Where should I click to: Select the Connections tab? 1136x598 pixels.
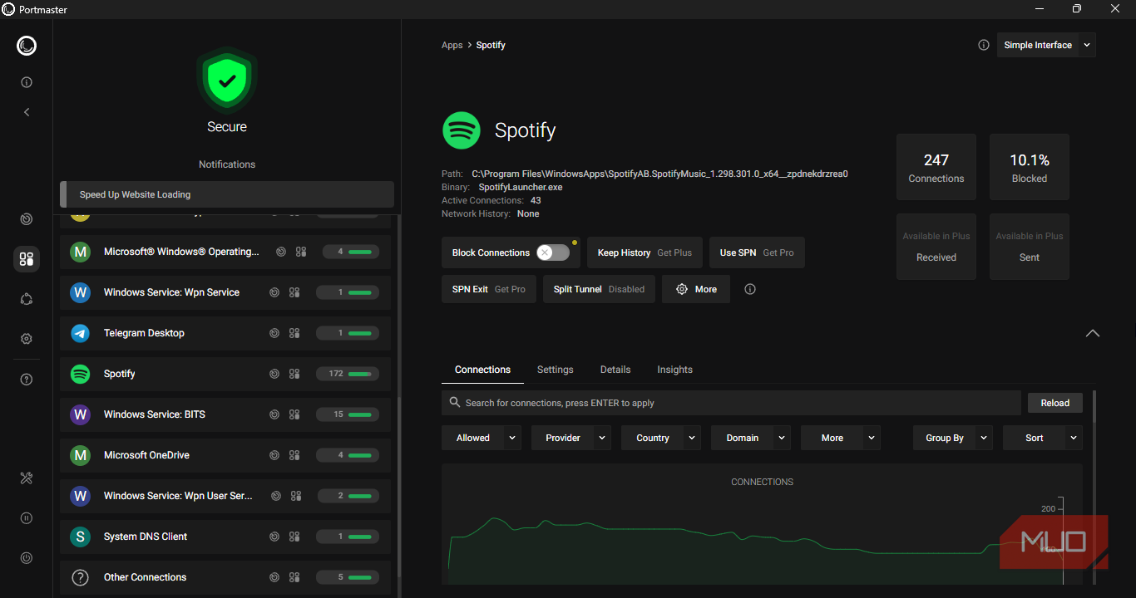482,370
